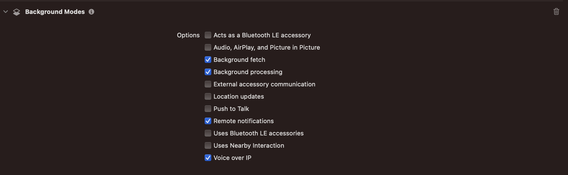Image resolution: width=568 pixels, height=175 pixels.
Task: Tick External accessory communication checkbox
Action: coord(208,84)
